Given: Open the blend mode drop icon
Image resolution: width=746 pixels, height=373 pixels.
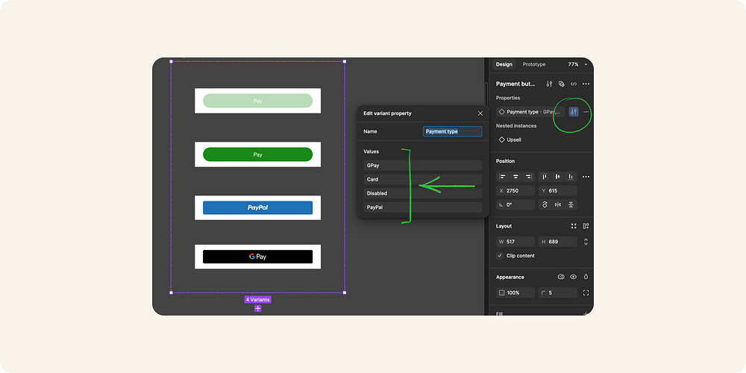Looking at the screenshot, I should point(586,277).
